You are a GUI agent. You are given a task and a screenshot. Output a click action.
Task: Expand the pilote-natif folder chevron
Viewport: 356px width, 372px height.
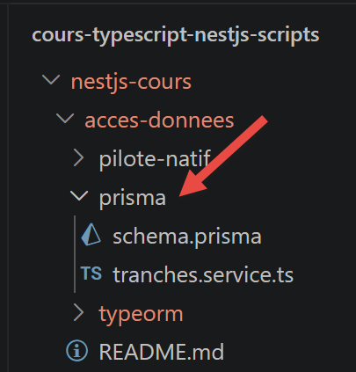78,157
